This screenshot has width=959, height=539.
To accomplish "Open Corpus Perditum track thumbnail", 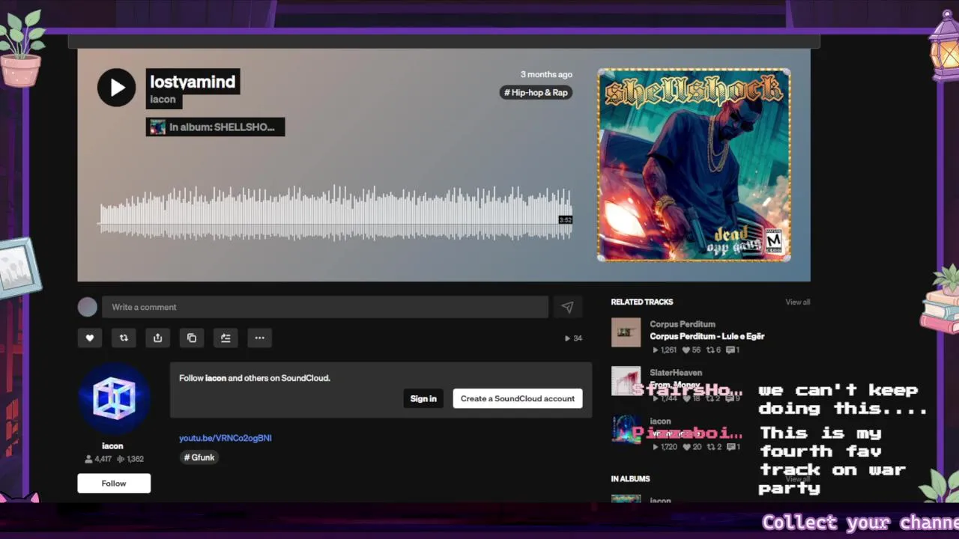I will pos(626,332).
